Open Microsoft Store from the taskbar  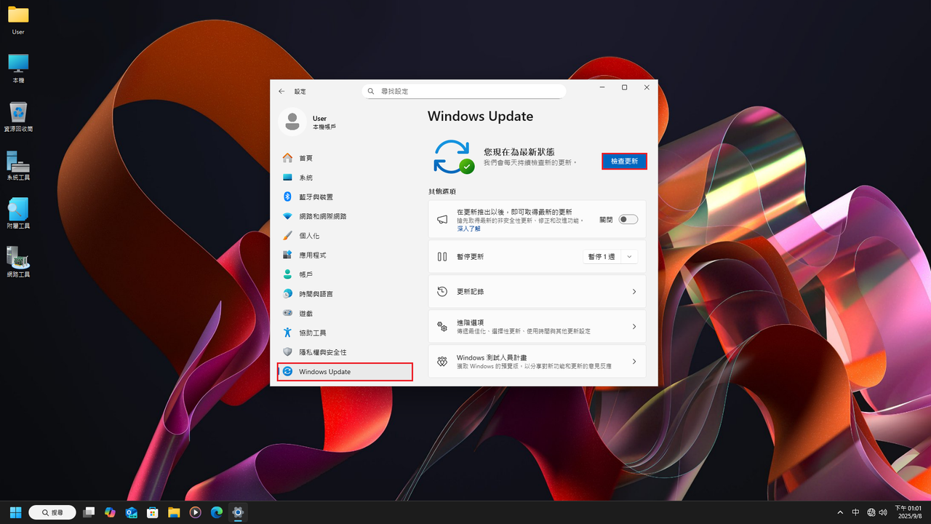pos(153,512)
